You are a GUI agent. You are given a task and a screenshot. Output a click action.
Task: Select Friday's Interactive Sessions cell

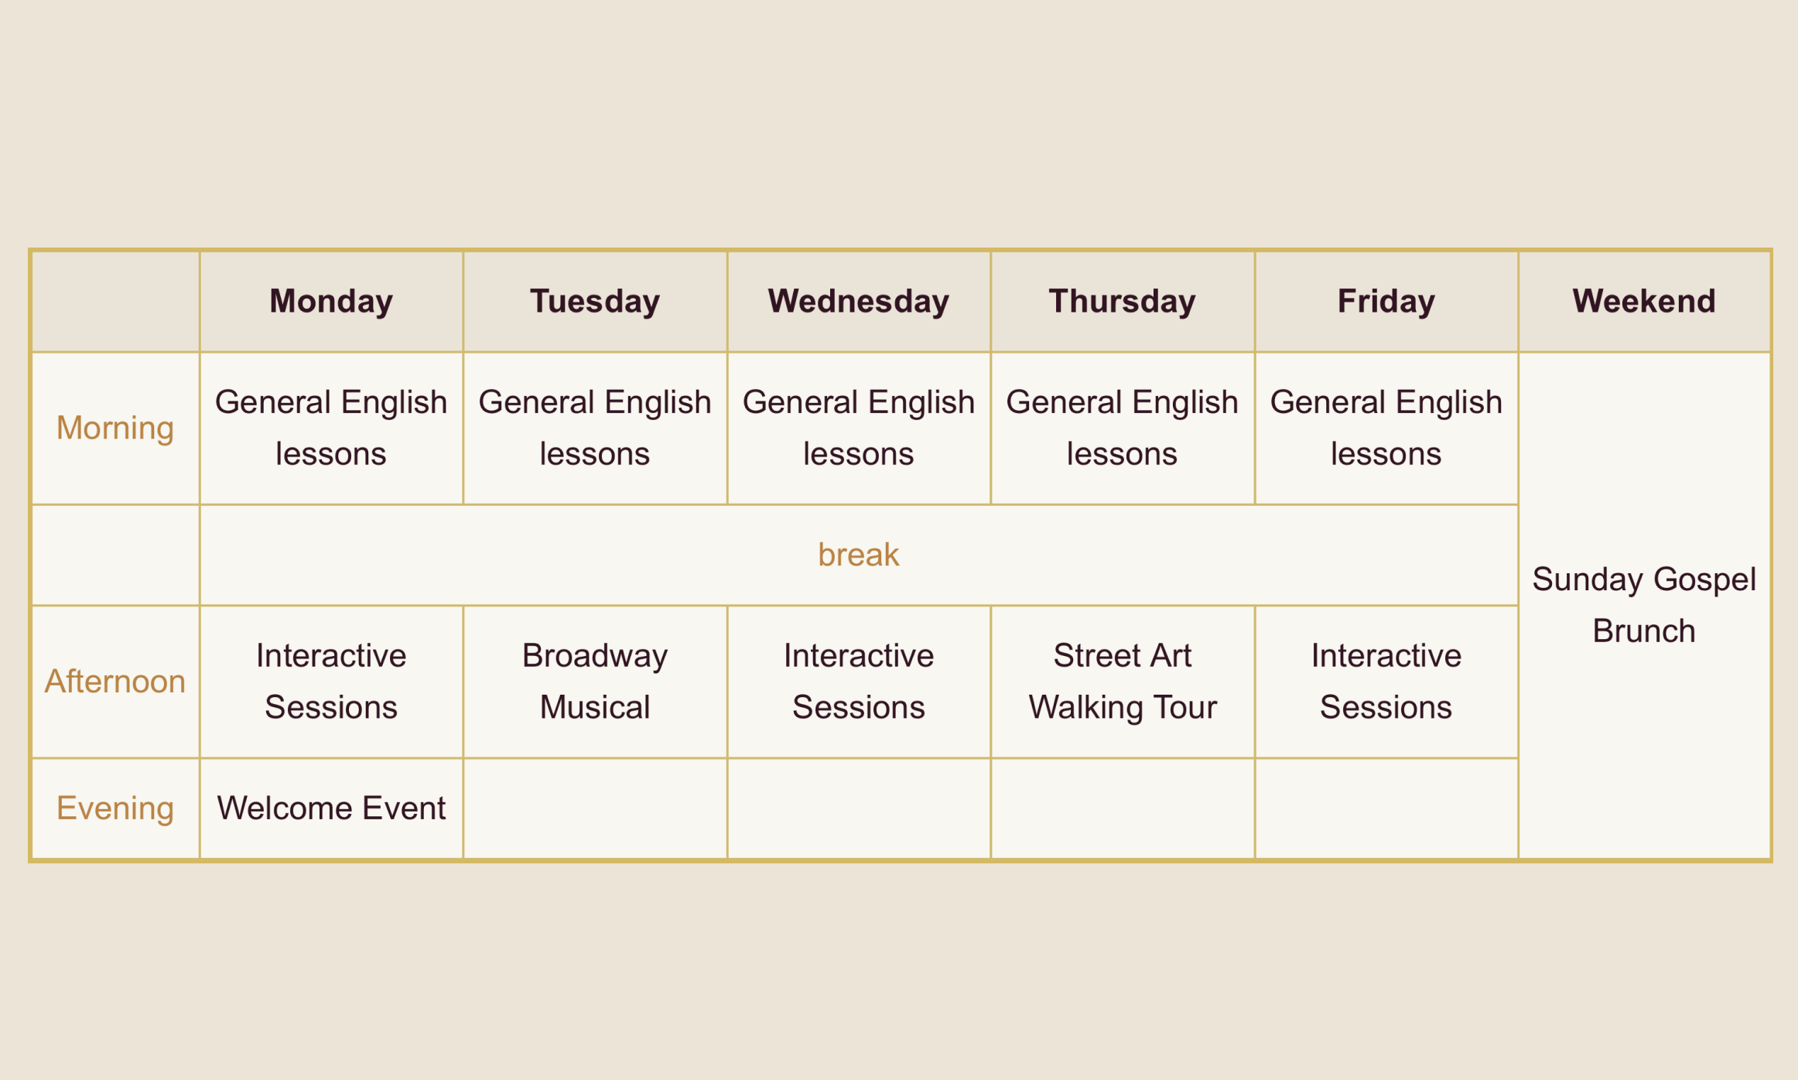point(1386,682)
